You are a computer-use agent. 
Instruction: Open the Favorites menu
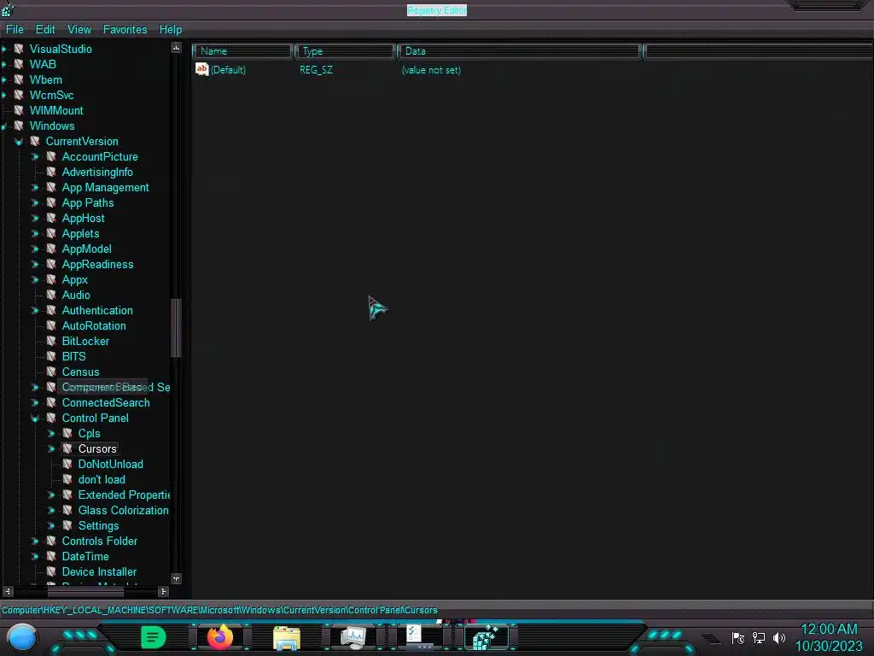click(x=125, y=30)
